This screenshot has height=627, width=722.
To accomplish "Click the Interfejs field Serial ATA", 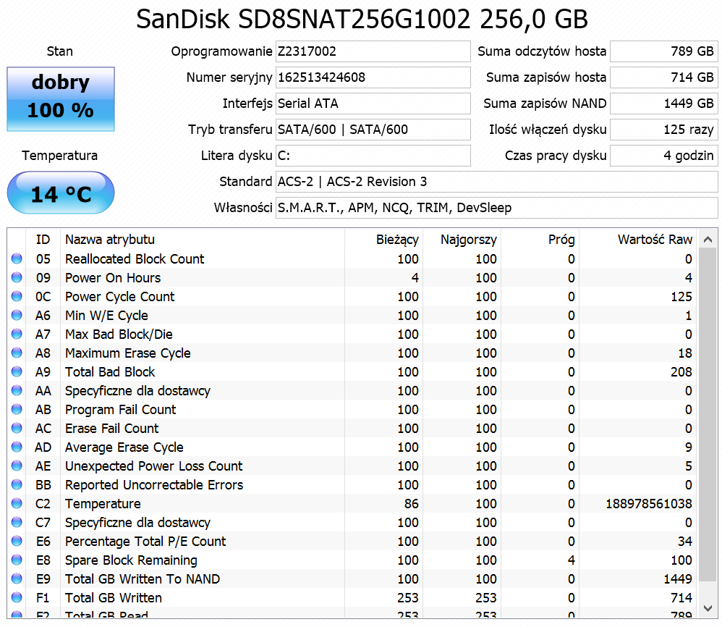I will click(373, 104).
